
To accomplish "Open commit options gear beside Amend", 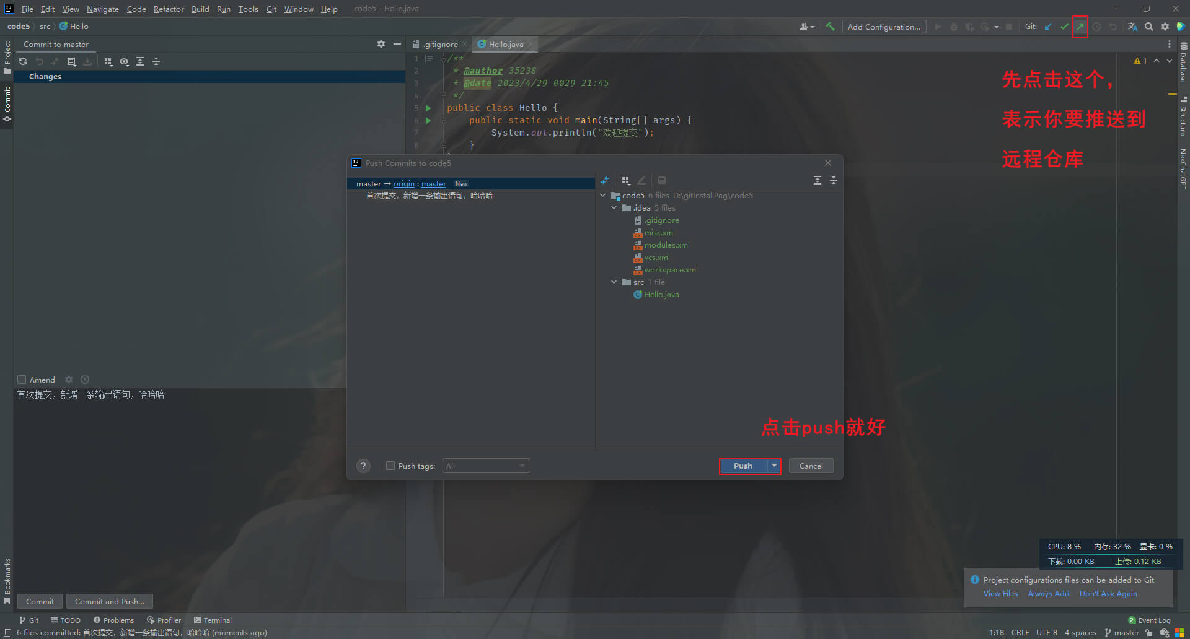I will pos(69,380).
